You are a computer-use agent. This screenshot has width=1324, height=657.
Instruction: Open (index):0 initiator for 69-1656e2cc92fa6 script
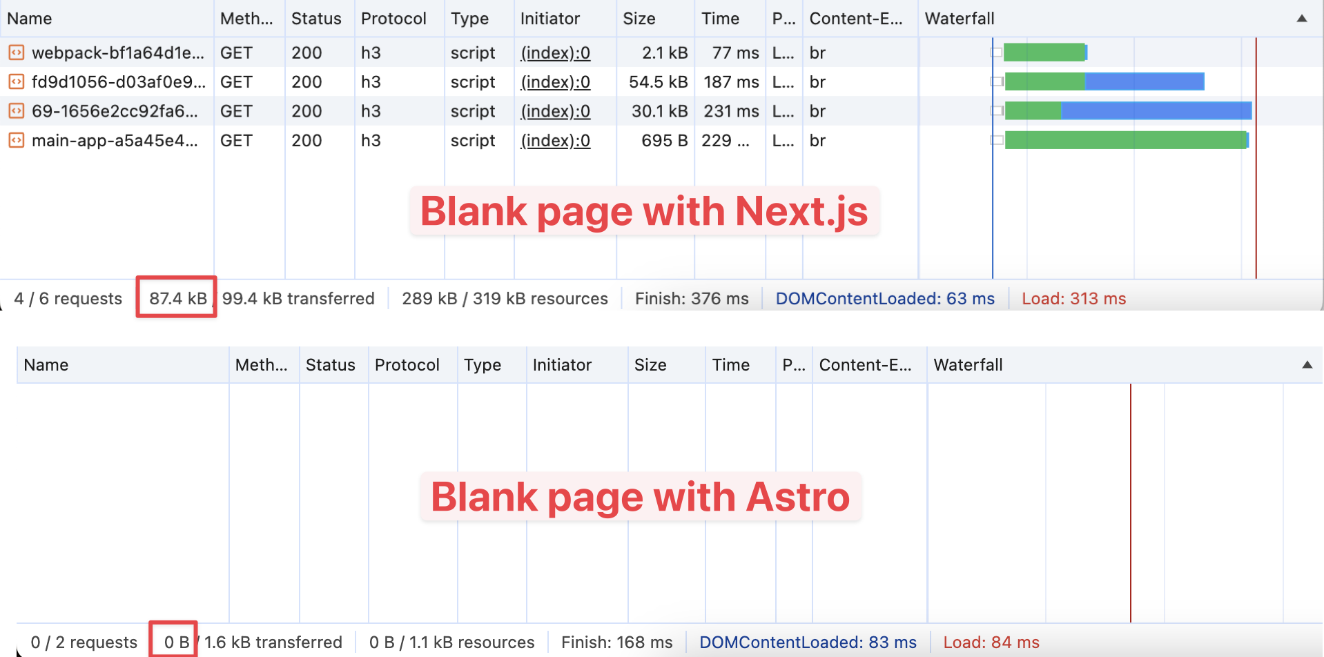pyautogui.click(x=555, y=111)
